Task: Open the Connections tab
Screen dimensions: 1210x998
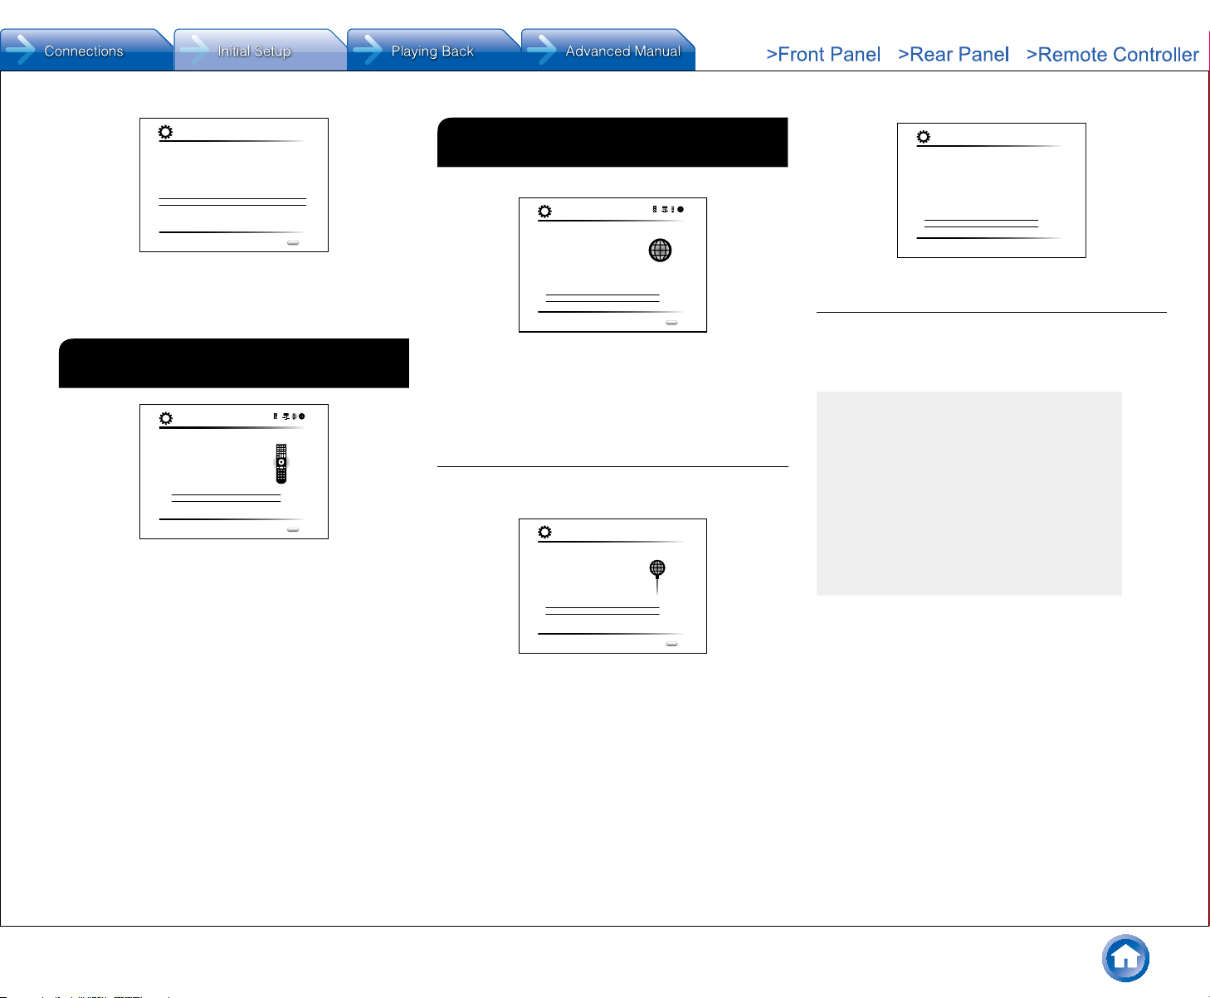Action: [86, 51]
